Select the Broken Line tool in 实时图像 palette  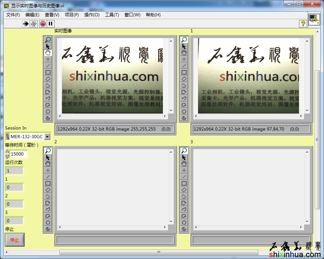click(48, 85)
